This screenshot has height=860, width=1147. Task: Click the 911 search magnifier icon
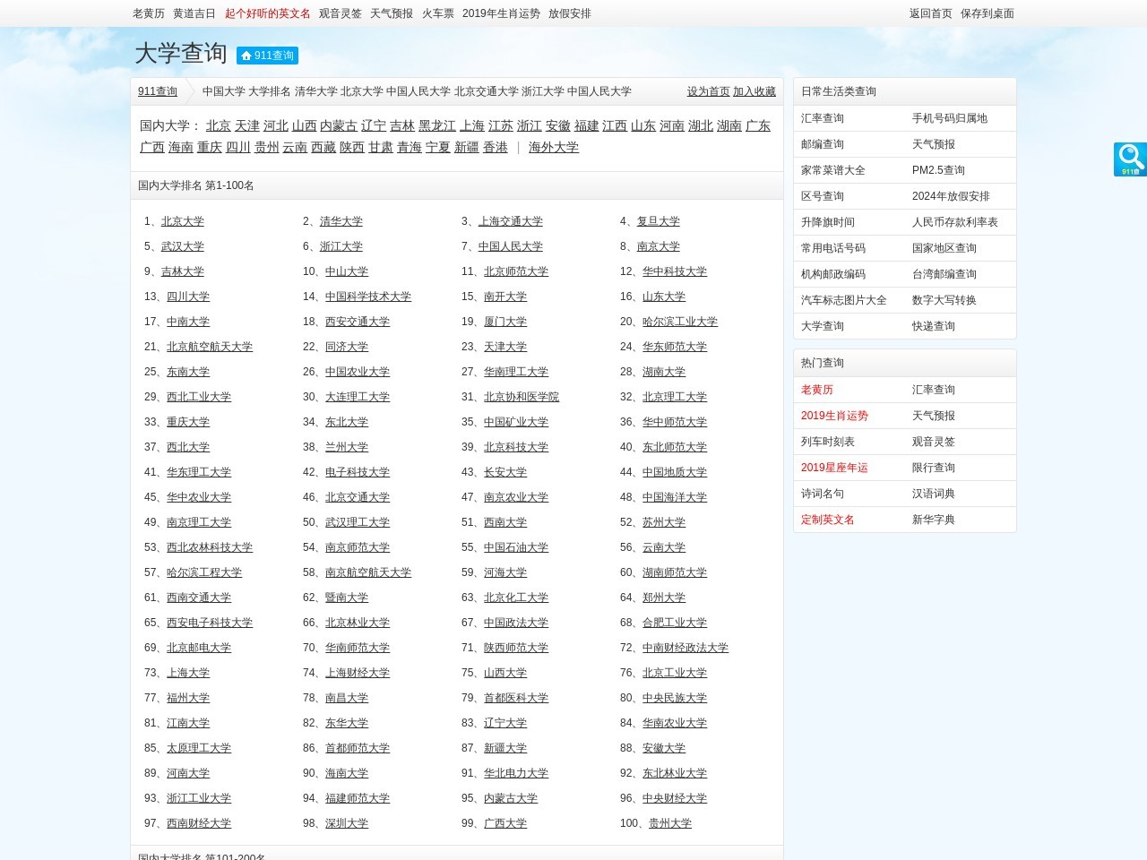point(1129,159)
